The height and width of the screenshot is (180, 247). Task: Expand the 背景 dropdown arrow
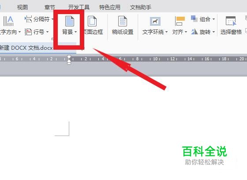(75, 32)
